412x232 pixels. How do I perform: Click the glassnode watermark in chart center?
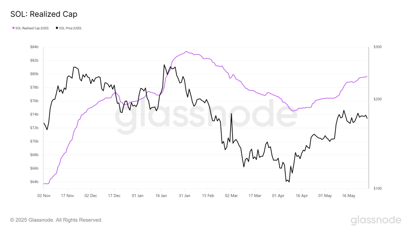(x=206, y=116)
